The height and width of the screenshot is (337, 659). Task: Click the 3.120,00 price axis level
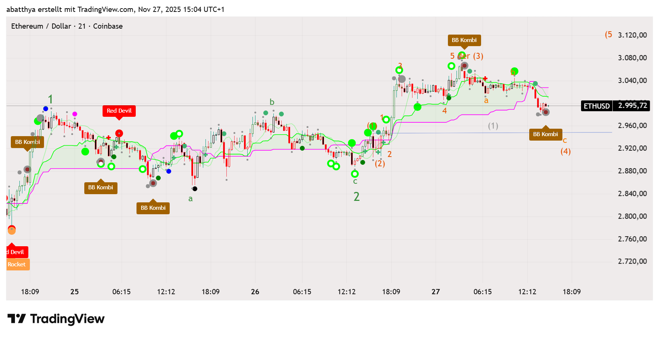pos(632,35)
